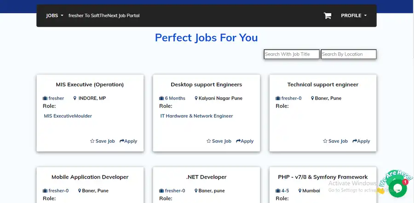Open the Mobile Application Developer job title
Image resolution: width=414 pixels, height=203 pixels.
coord(90,177)
